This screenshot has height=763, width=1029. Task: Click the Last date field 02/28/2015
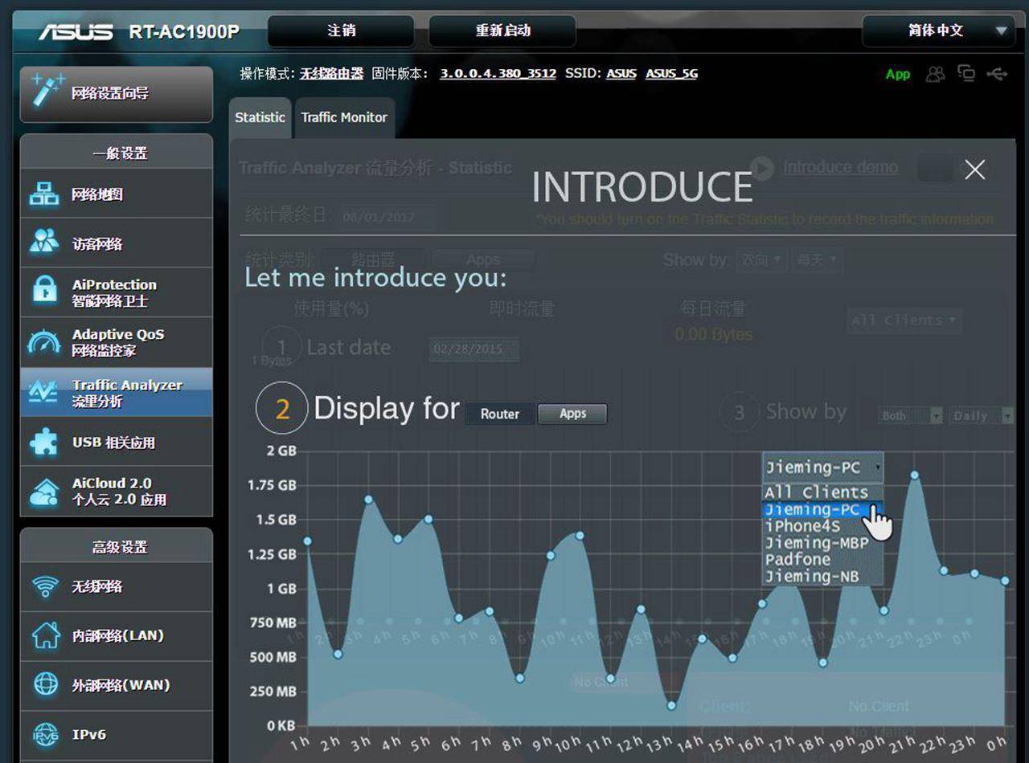click(x=474, y=349)
